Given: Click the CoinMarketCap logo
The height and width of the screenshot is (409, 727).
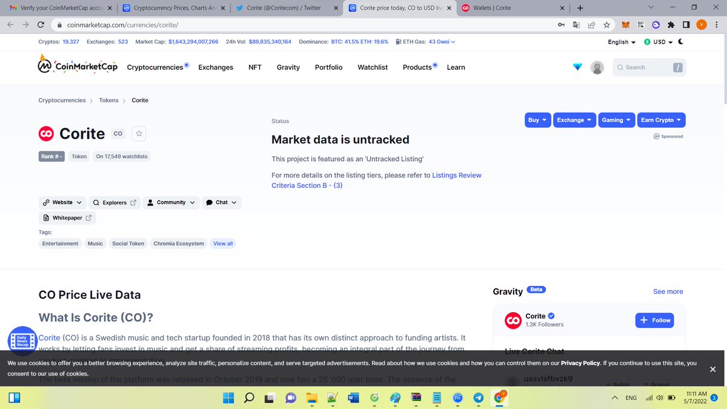Looking at the screenshot, I should [78, 65].
